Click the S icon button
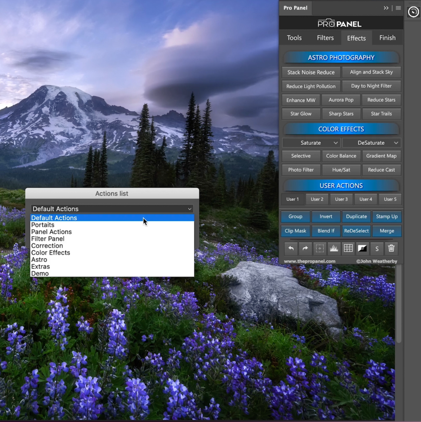Screen dimensions: 421x422 (377, 249)
